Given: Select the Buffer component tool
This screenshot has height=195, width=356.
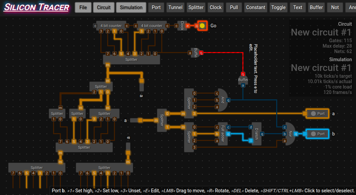Looking at the screenshot, I should (316, 7).
